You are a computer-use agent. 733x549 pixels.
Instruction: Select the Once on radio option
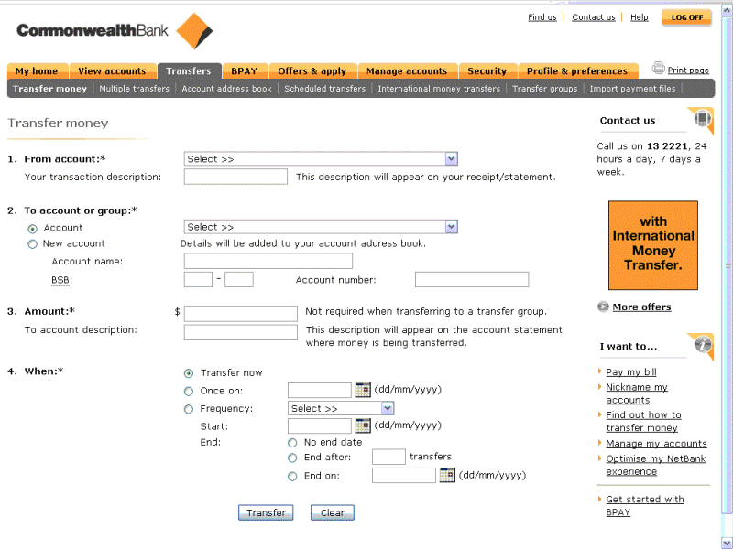[189, 391]
